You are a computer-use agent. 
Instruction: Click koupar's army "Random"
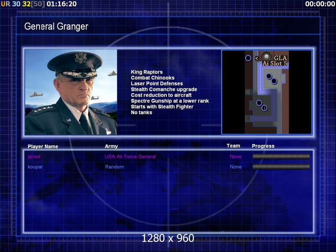point(114,167)
